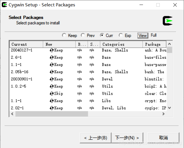This screenshot has height=148, width=184.
Task: Click the B... column header
Action: point(82,44)
